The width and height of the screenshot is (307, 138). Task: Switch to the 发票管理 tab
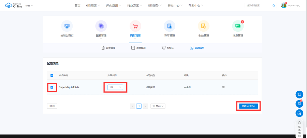(x=138, y=48)
